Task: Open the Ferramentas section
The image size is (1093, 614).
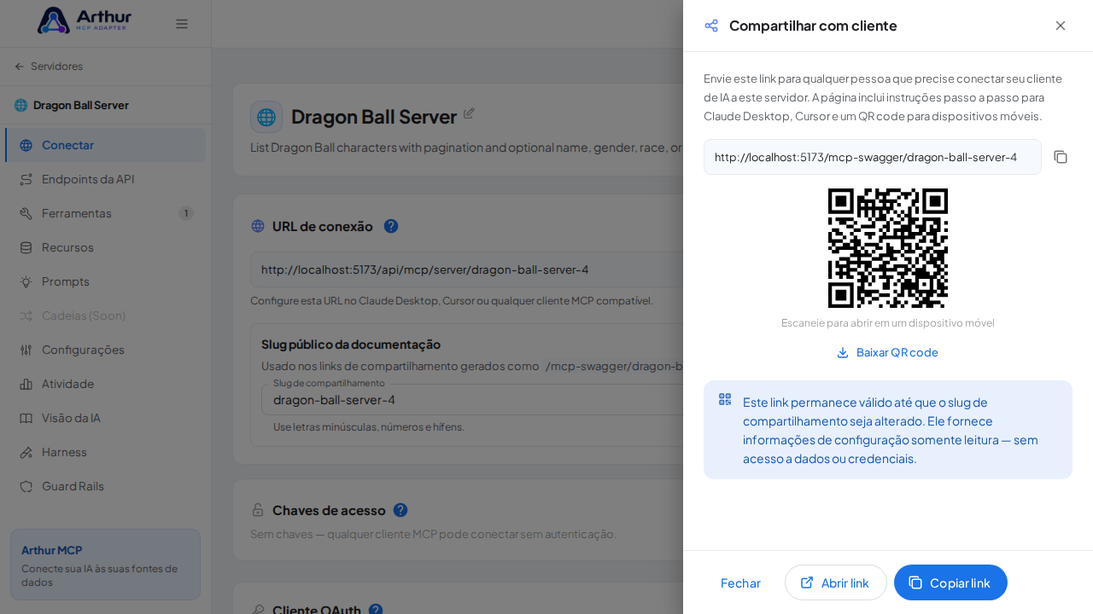Action: click(106, 213)
